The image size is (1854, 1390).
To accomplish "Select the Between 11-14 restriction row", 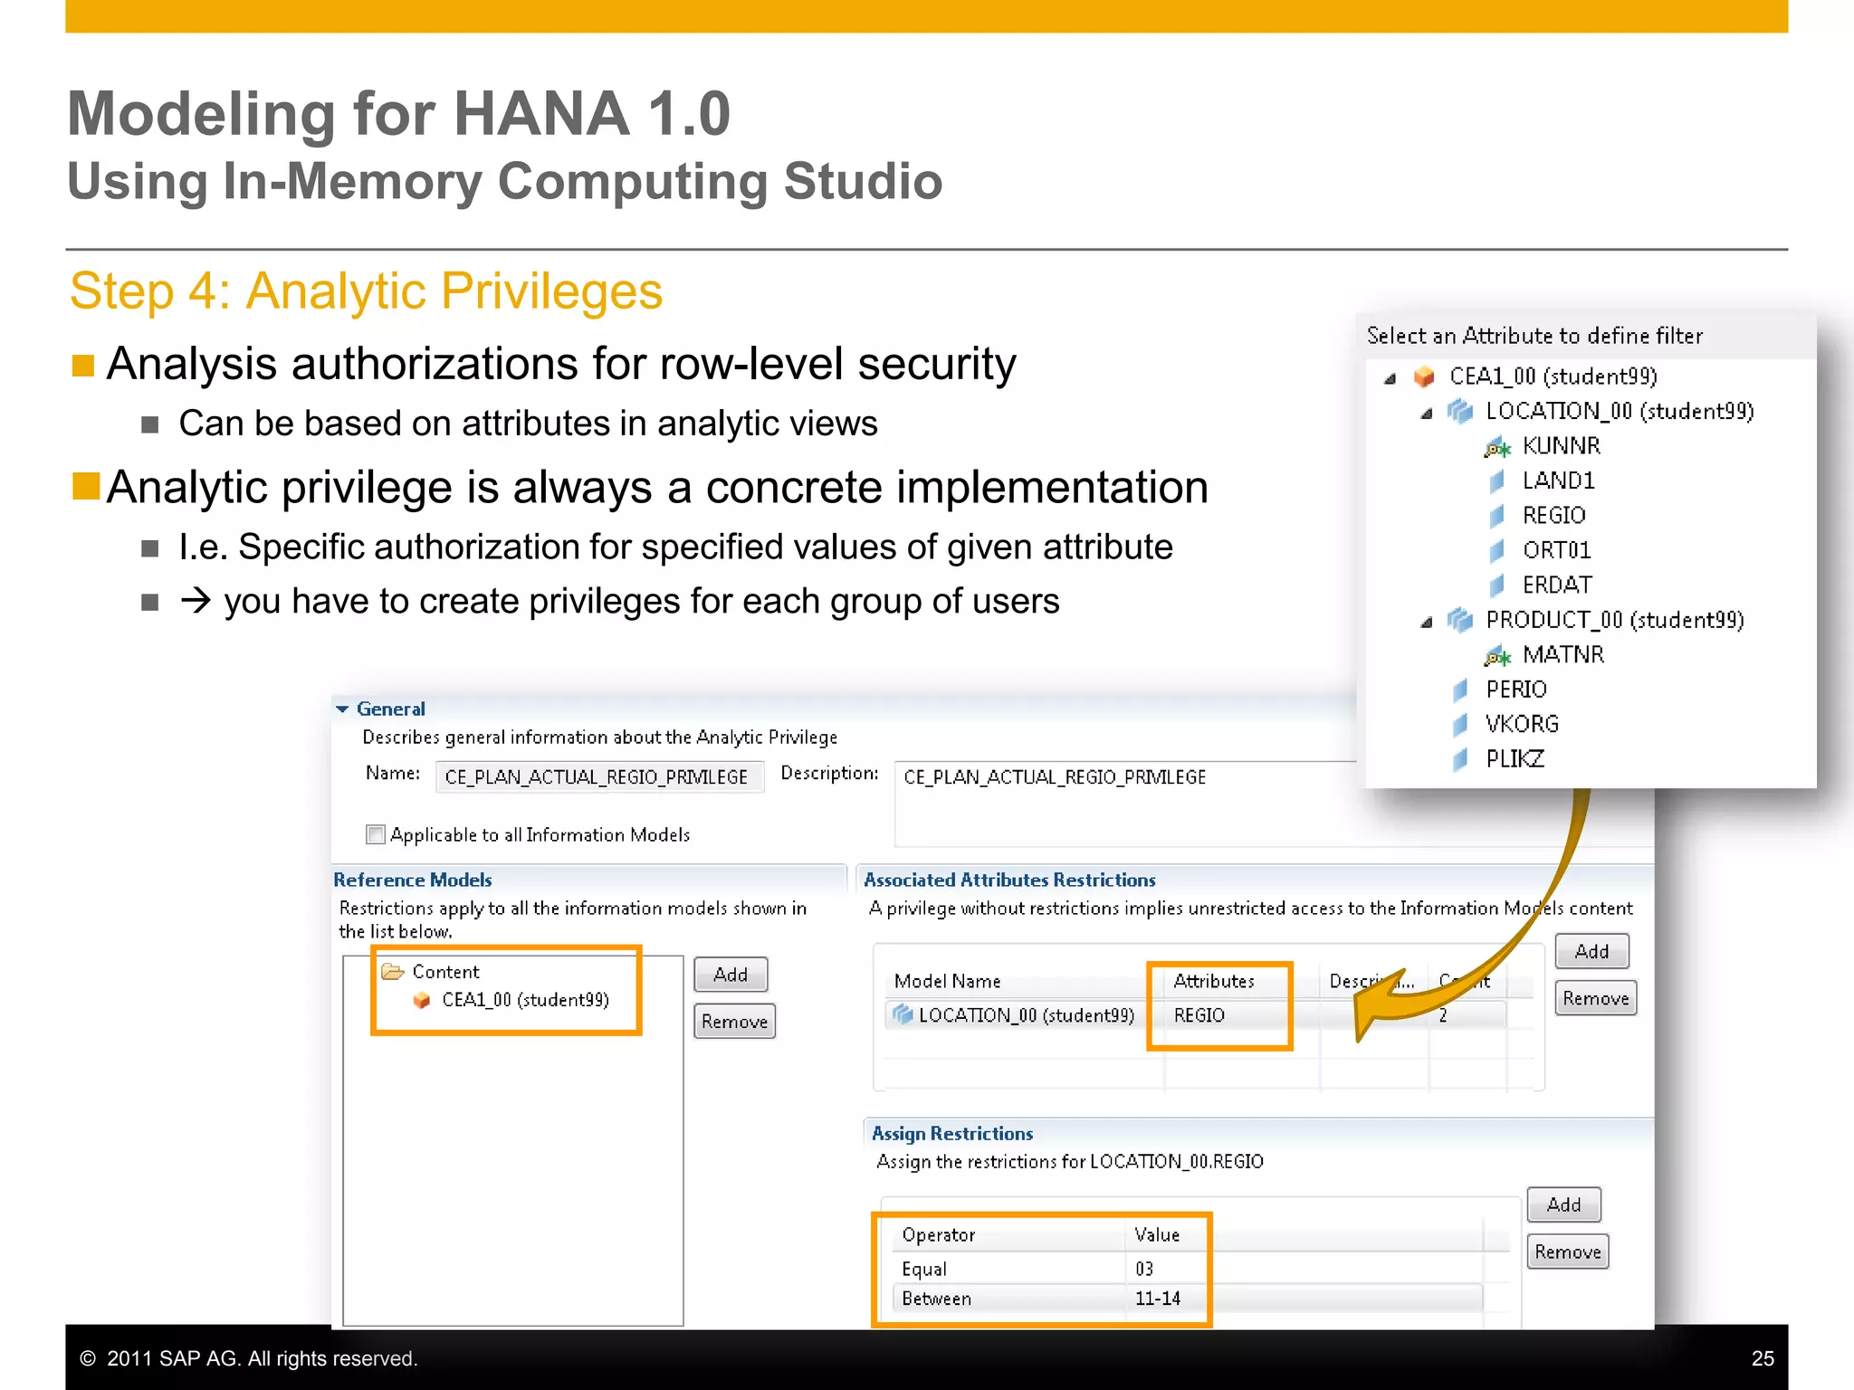I will pyautogui.click(x=1041, y=1299).
